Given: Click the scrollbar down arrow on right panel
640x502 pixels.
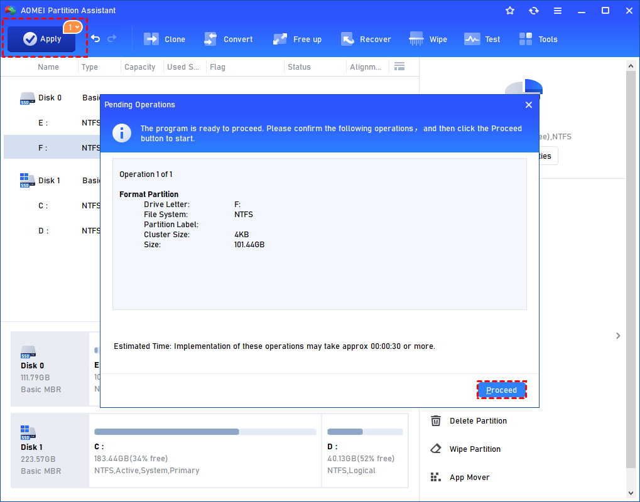Looking at the screenshot, I should 631,493.
